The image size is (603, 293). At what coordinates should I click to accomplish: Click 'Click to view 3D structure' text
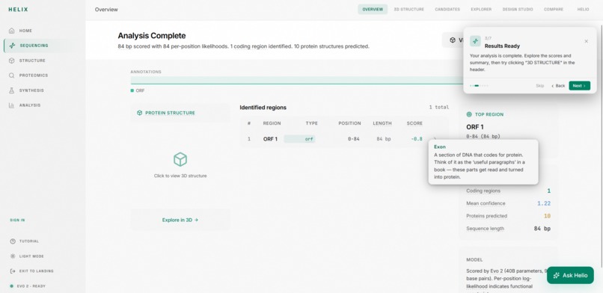pos(180,176)
